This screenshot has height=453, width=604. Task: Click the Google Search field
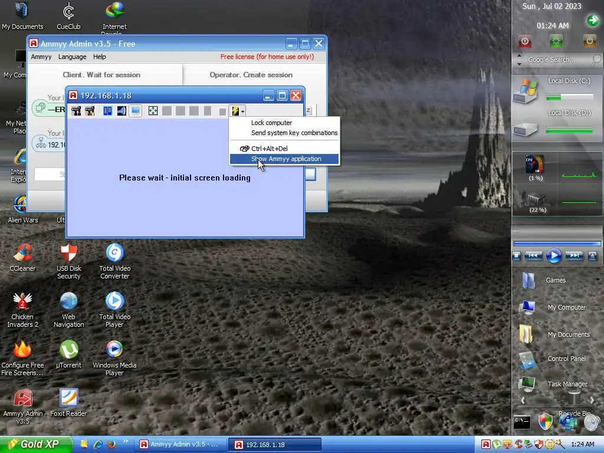click(x=557, y=60)
